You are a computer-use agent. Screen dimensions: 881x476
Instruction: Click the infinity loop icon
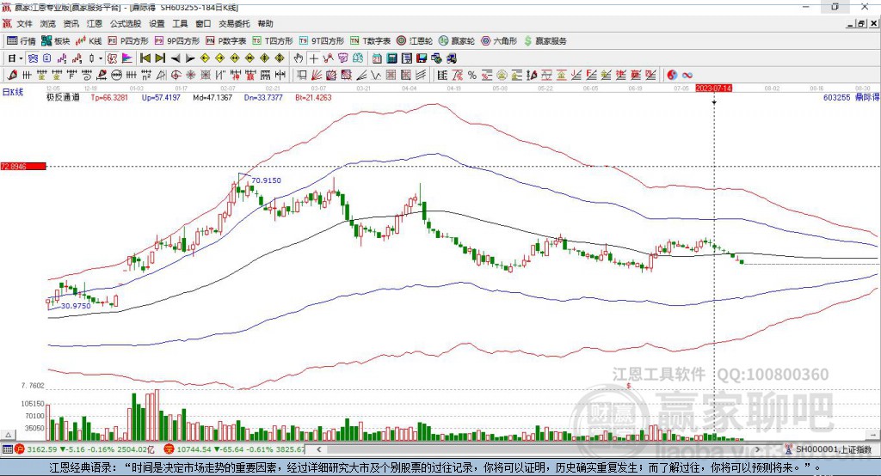[687, 76]
